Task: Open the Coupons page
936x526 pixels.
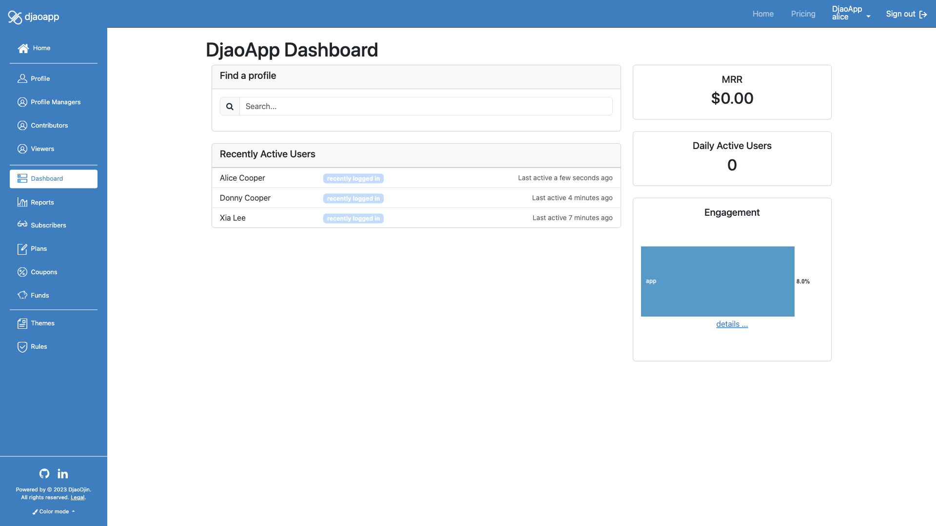Action: pos(54,272)
